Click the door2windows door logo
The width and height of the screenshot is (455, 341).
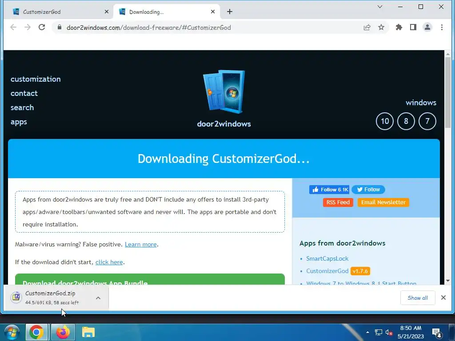tap(224, 91)
